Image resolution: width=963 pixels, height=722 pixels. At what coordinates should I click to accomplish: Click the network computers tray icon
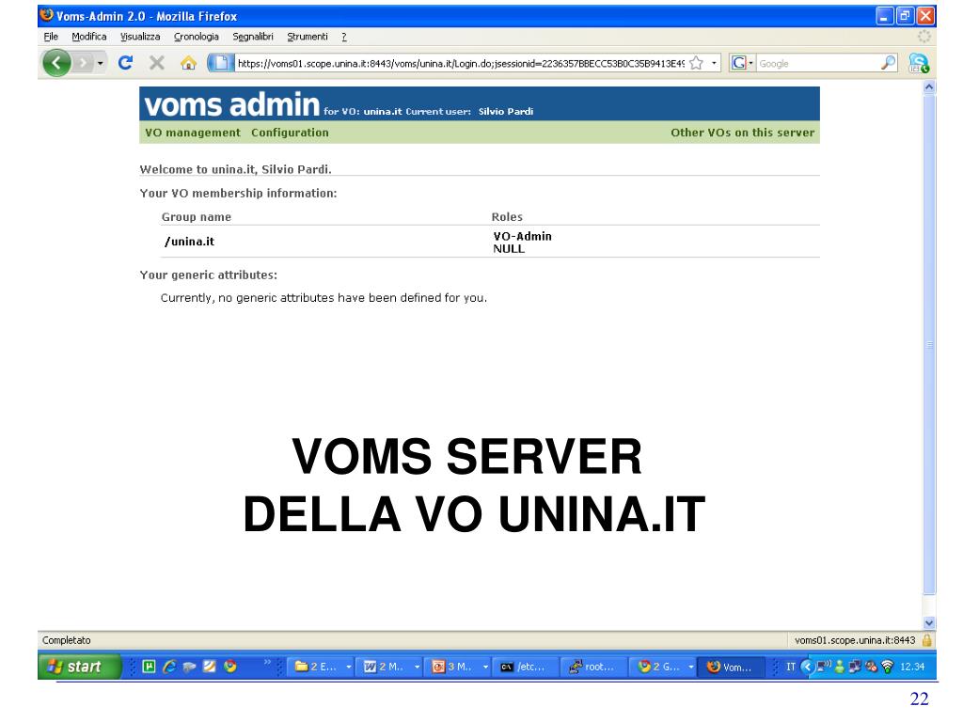[x=854, y=667]
